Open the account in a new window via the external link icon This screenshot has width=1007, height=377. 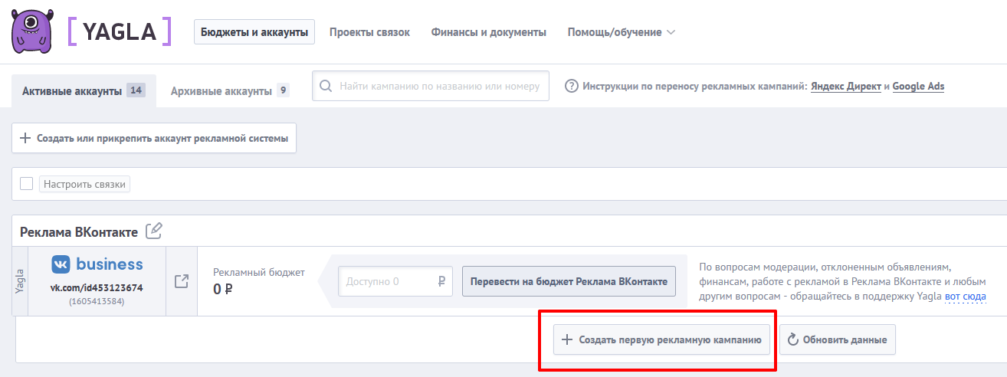[x=182, y=281]
